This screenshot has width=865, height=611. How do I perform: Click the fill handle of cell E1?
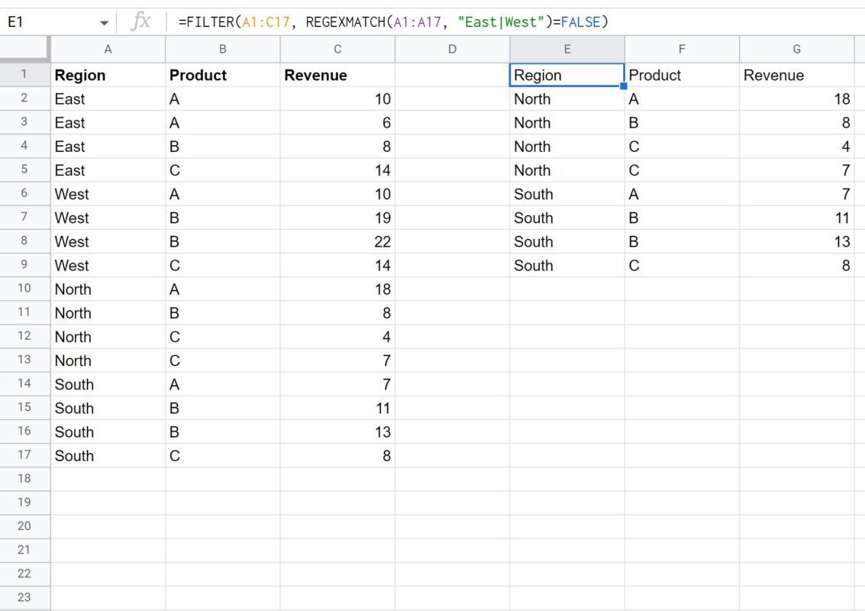tap(624, 86)
